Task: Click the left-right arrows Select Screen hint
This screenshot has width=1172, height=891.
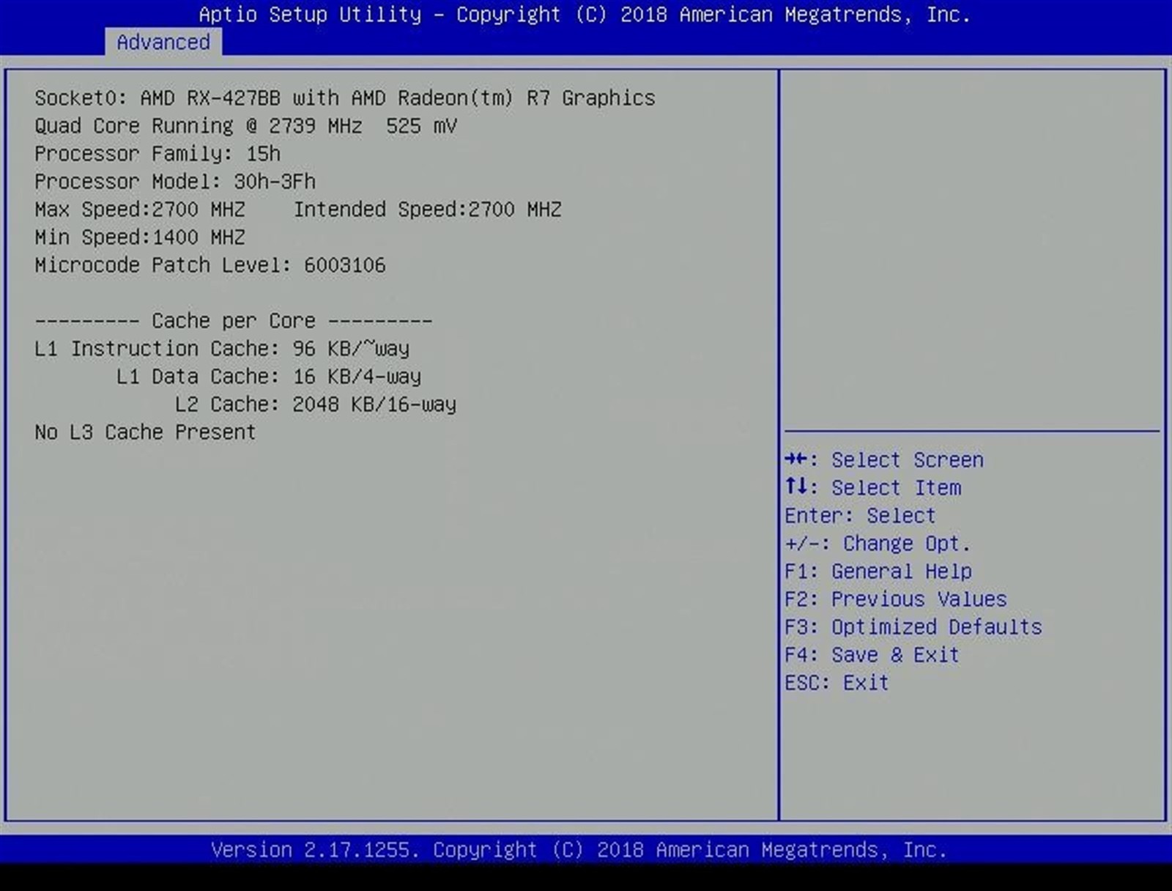Action: click(884, 459)
